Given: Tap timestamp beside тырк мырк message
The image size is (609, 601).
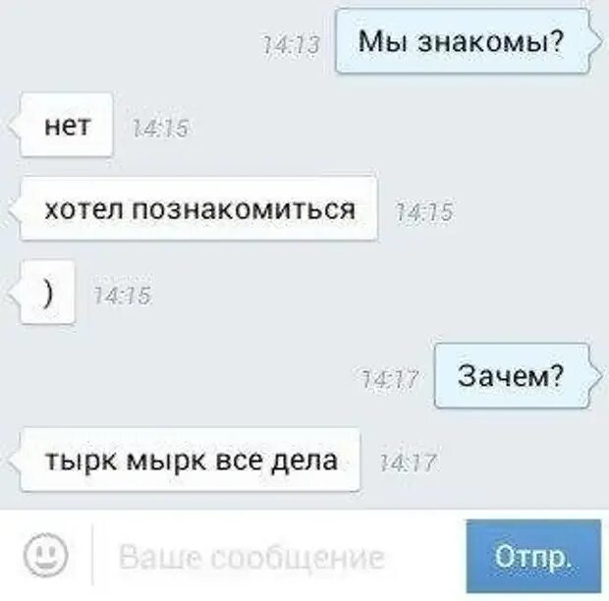Looking at the screenshot, I should pos(408,463).
